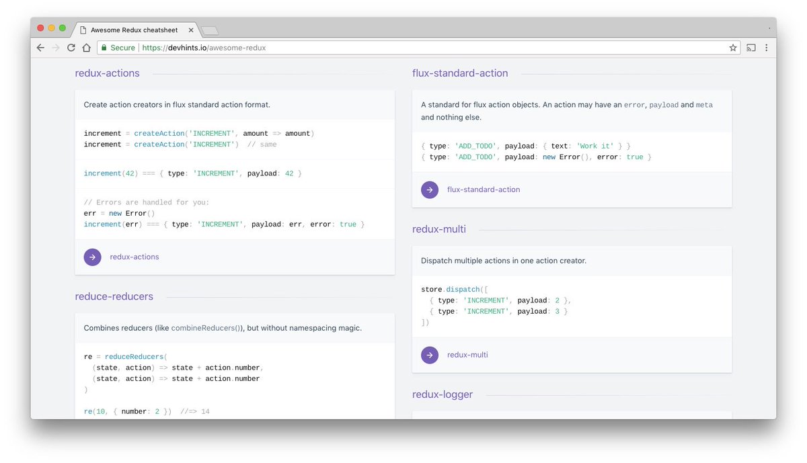807x463 pixels.
Task: Go back using the browser back arrow
Action: [x=40, y=48]
